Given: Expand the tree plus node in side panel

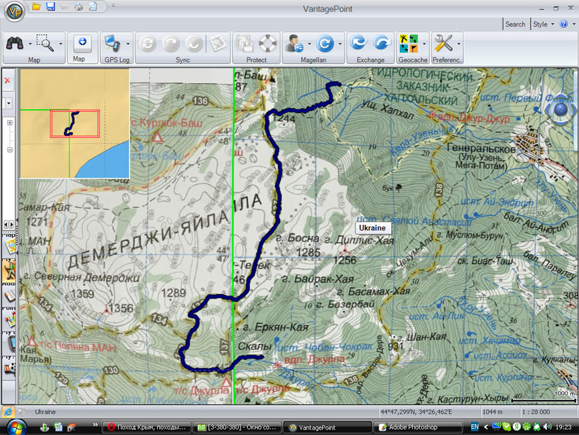Looking at the screenshot, I should coord(10,123).
